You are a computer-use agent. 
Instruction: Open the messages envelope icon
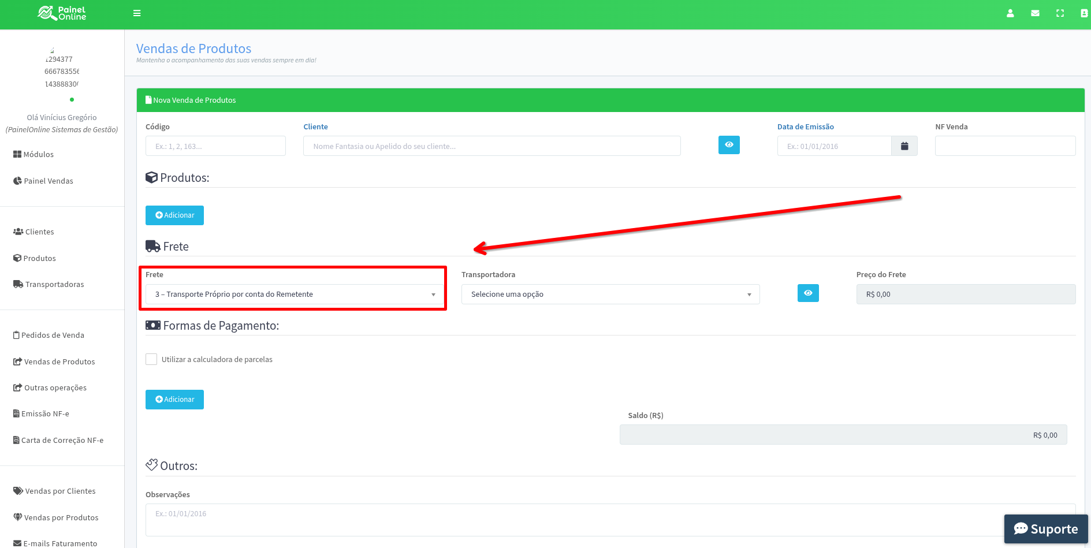1035,13
